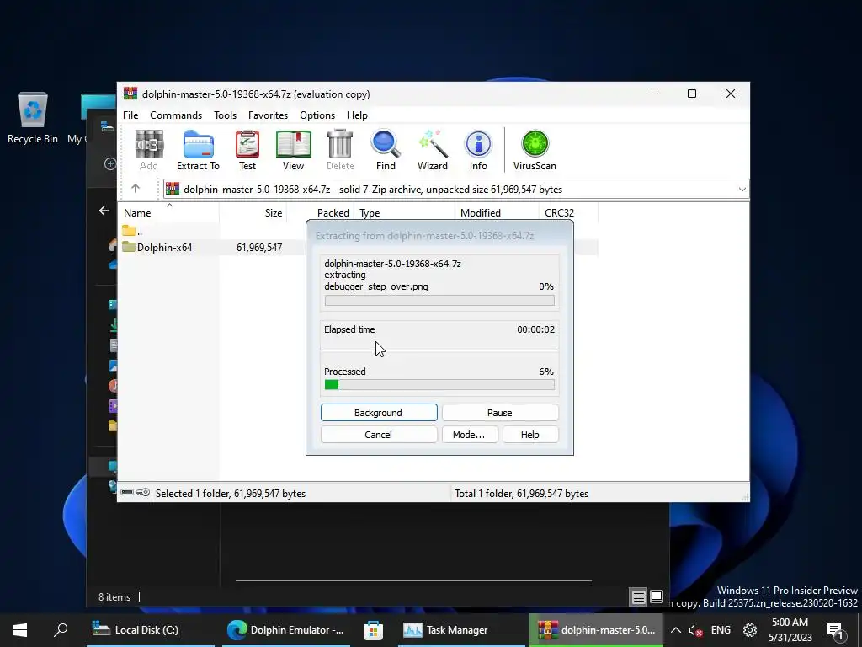
Task: Open the File menu
Action: coord(130,115)
